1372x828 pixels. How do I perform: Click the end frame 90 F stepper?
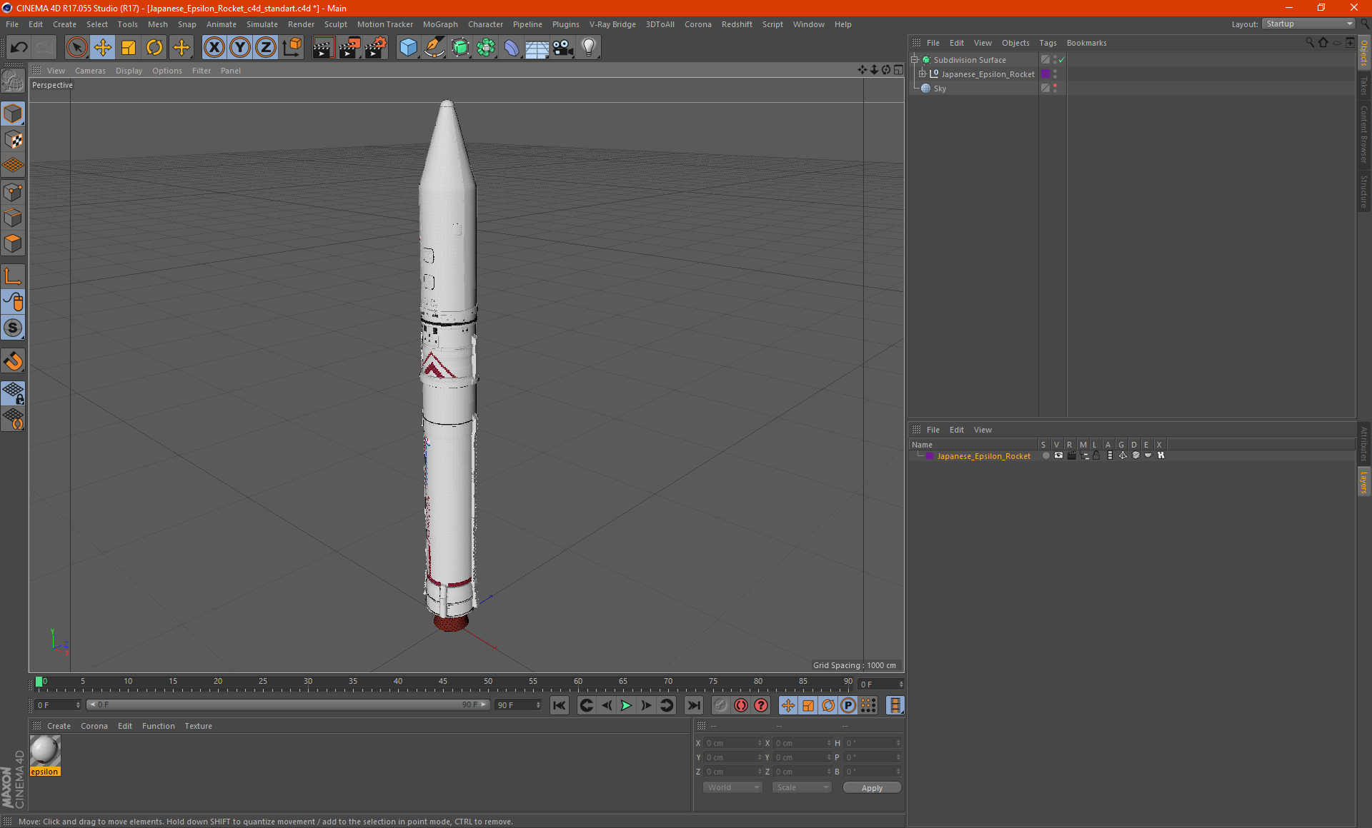[x=540, y=705]
